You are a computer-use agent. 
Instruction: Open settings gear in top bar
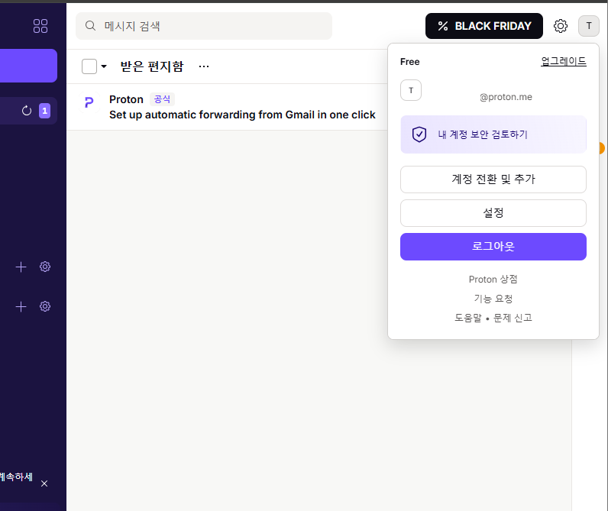[x=561, y=26]
